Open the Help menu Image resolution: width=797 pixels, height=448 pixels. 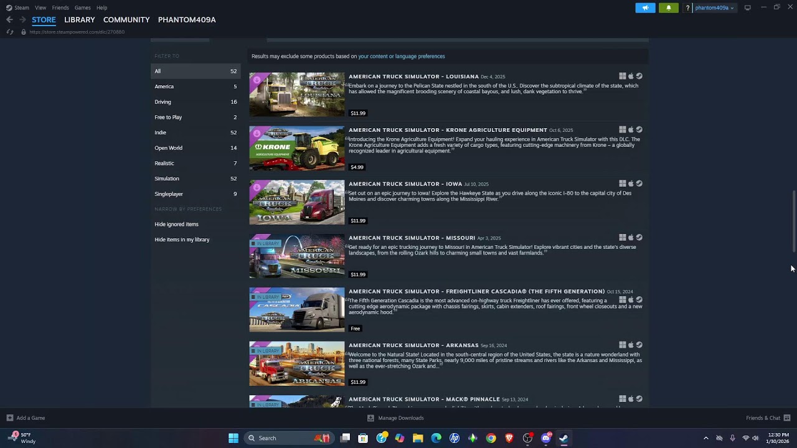click(x=101, y=7)
